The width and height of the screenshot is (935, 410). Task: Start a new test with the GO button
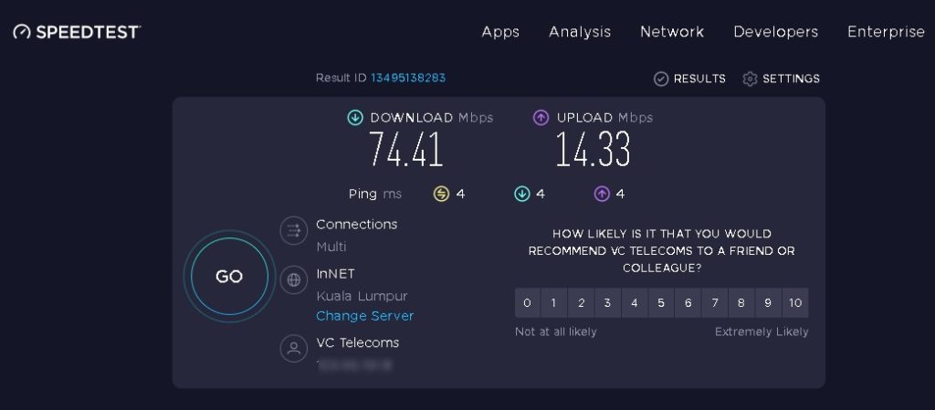[229, 277]
